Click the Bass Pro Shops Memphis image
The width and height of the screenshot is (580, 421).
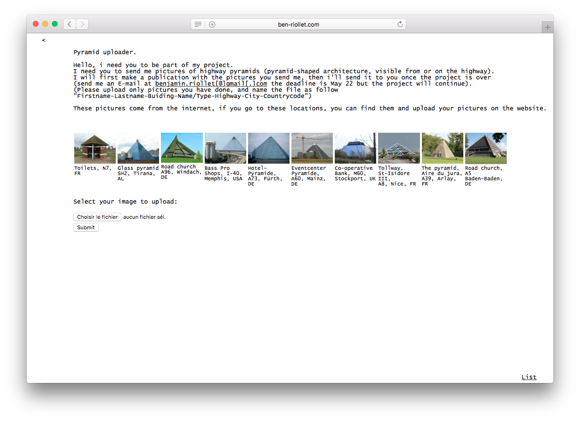(x=225, y=148)
